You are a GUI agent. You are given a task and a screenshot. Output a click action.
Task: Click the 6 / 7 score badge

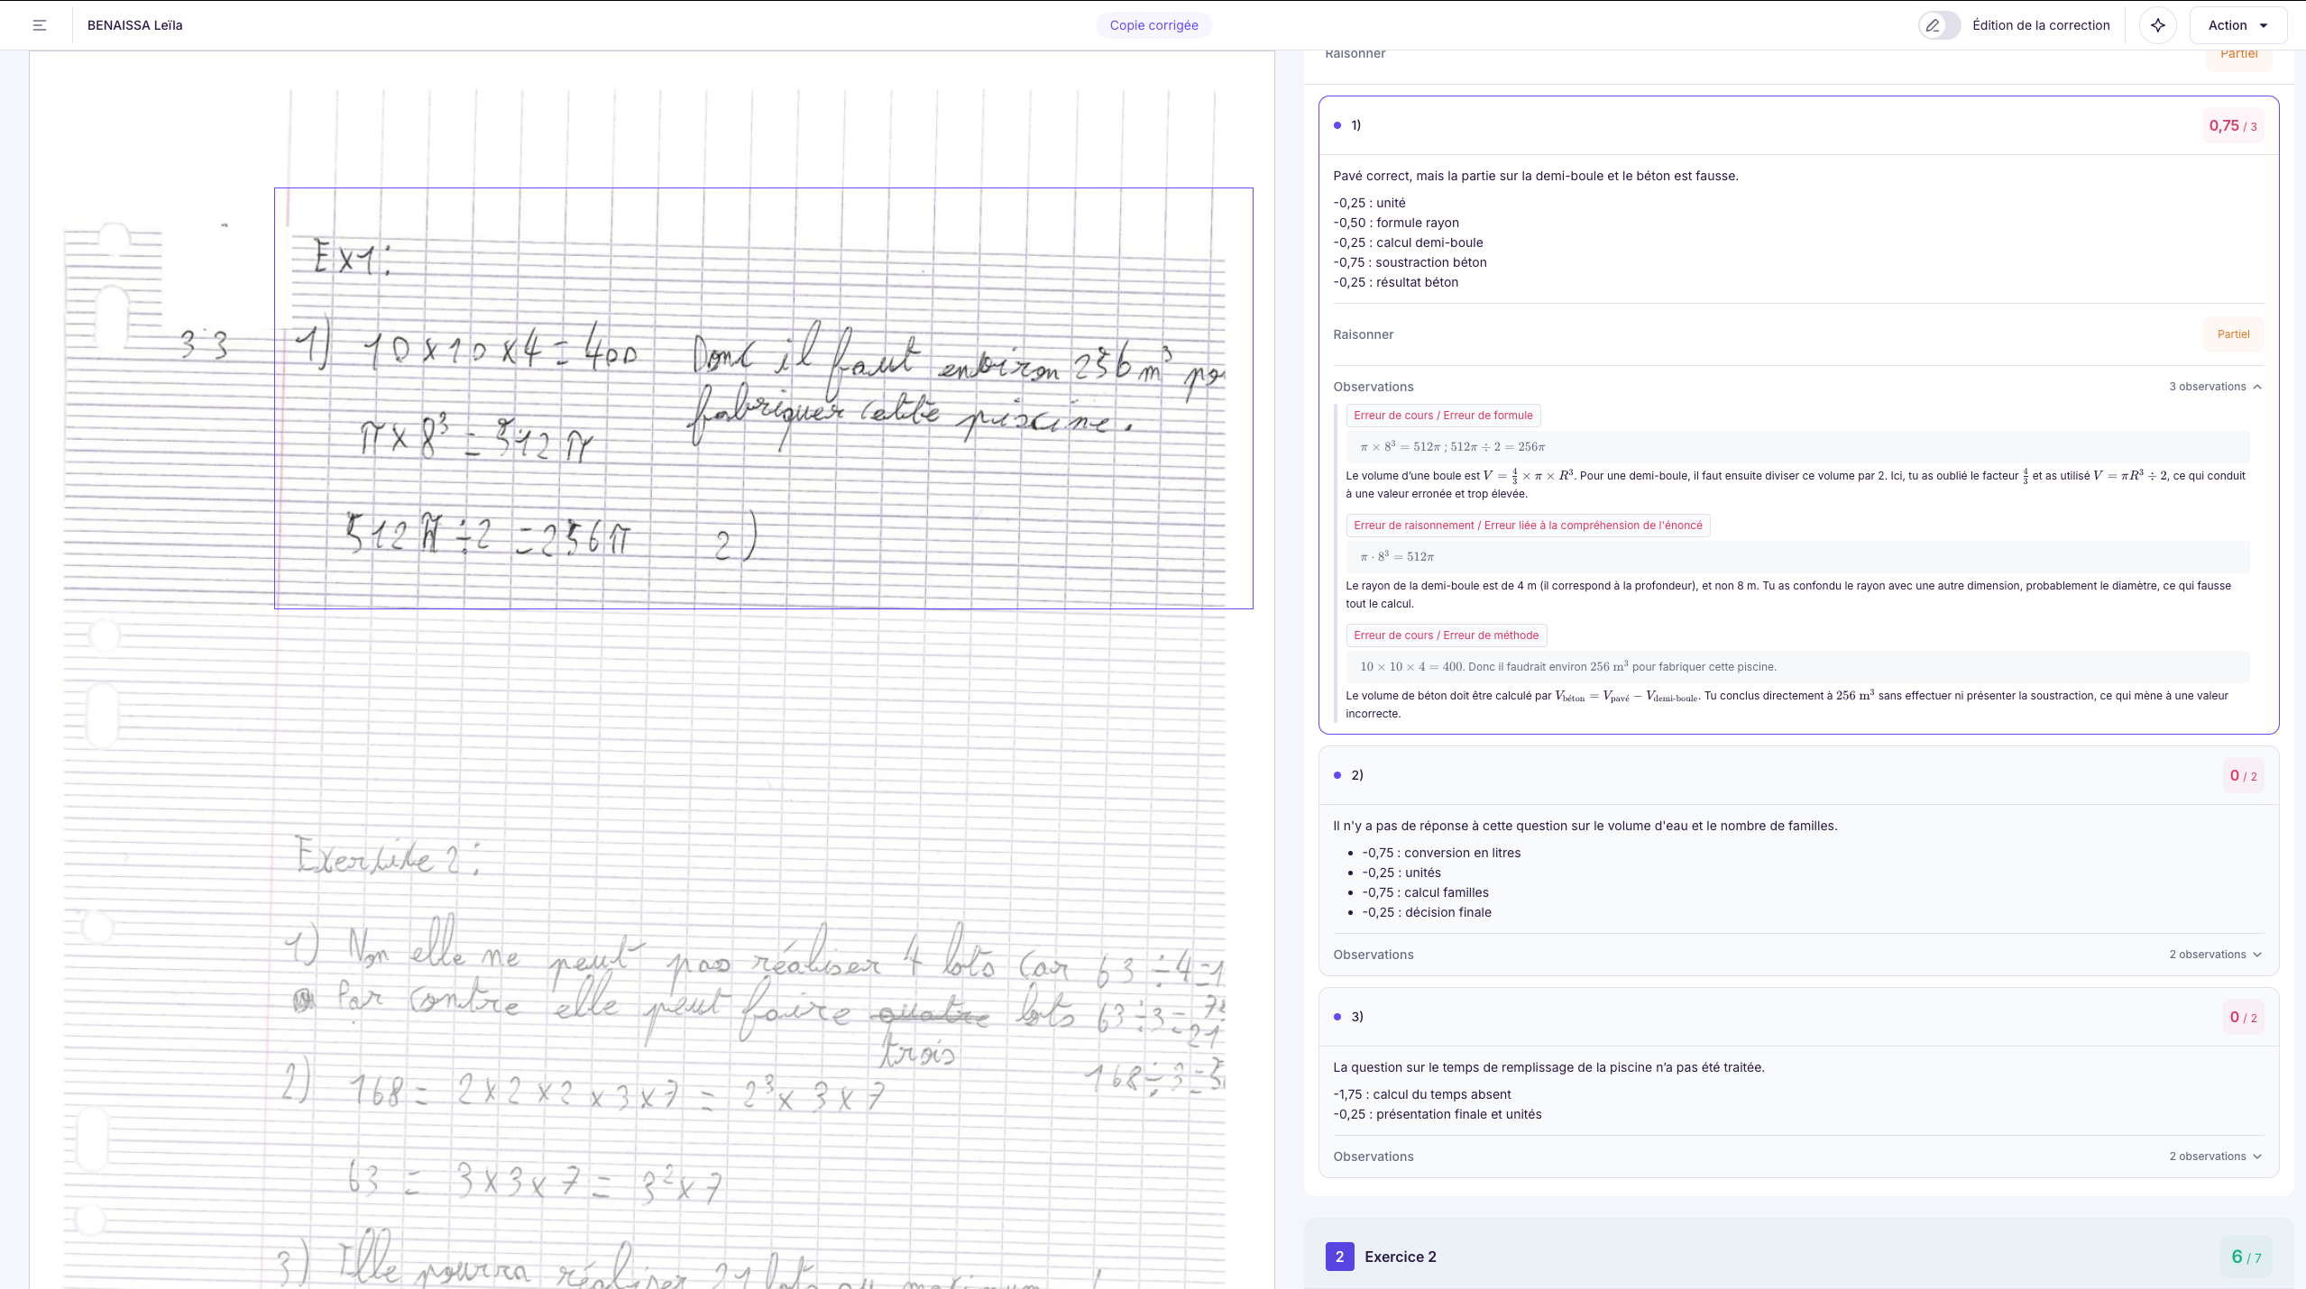pyautogui.click(x=2245, y=1257)
